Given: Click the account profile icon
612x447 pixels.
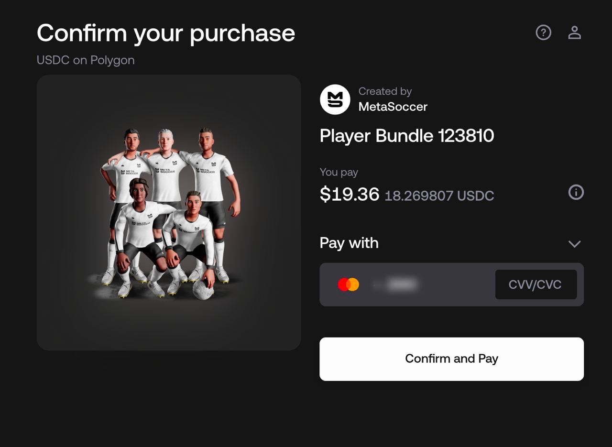Looking at the screenshot, I should coord(574,33).
